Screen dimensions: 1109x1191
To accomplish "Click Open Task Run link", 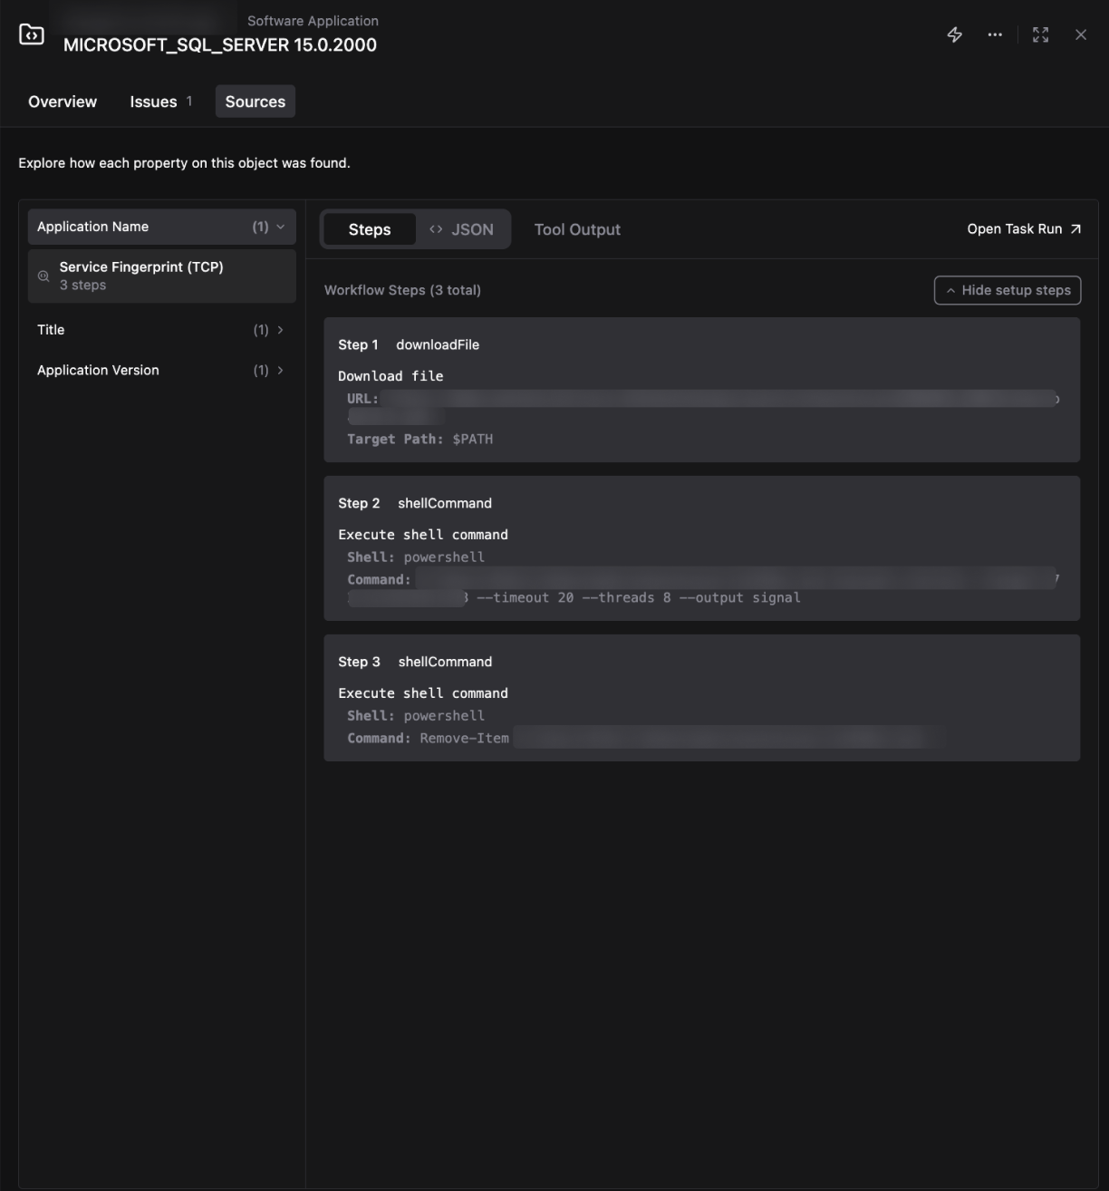I will 1024,228.
